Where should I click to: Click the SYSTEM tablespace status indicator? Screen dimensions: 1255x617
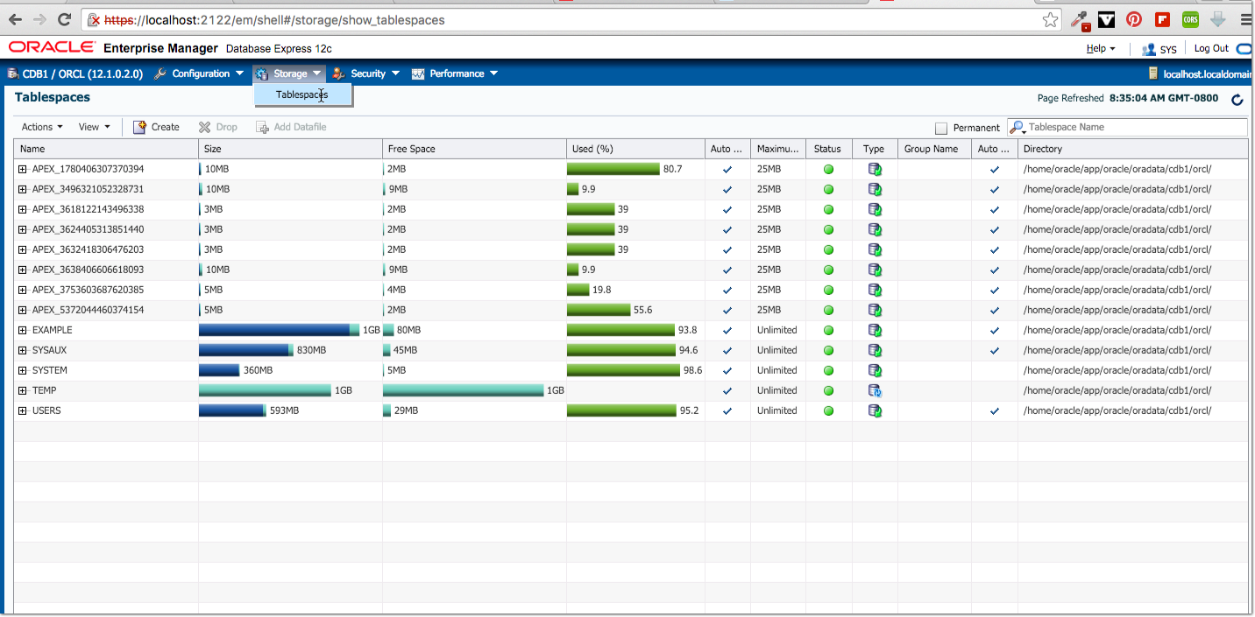828,370
